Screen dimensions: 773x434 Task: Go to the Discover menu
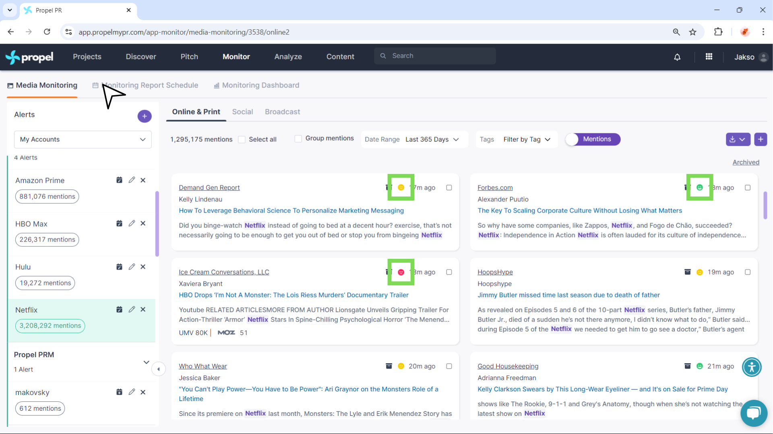pos(141,57)
